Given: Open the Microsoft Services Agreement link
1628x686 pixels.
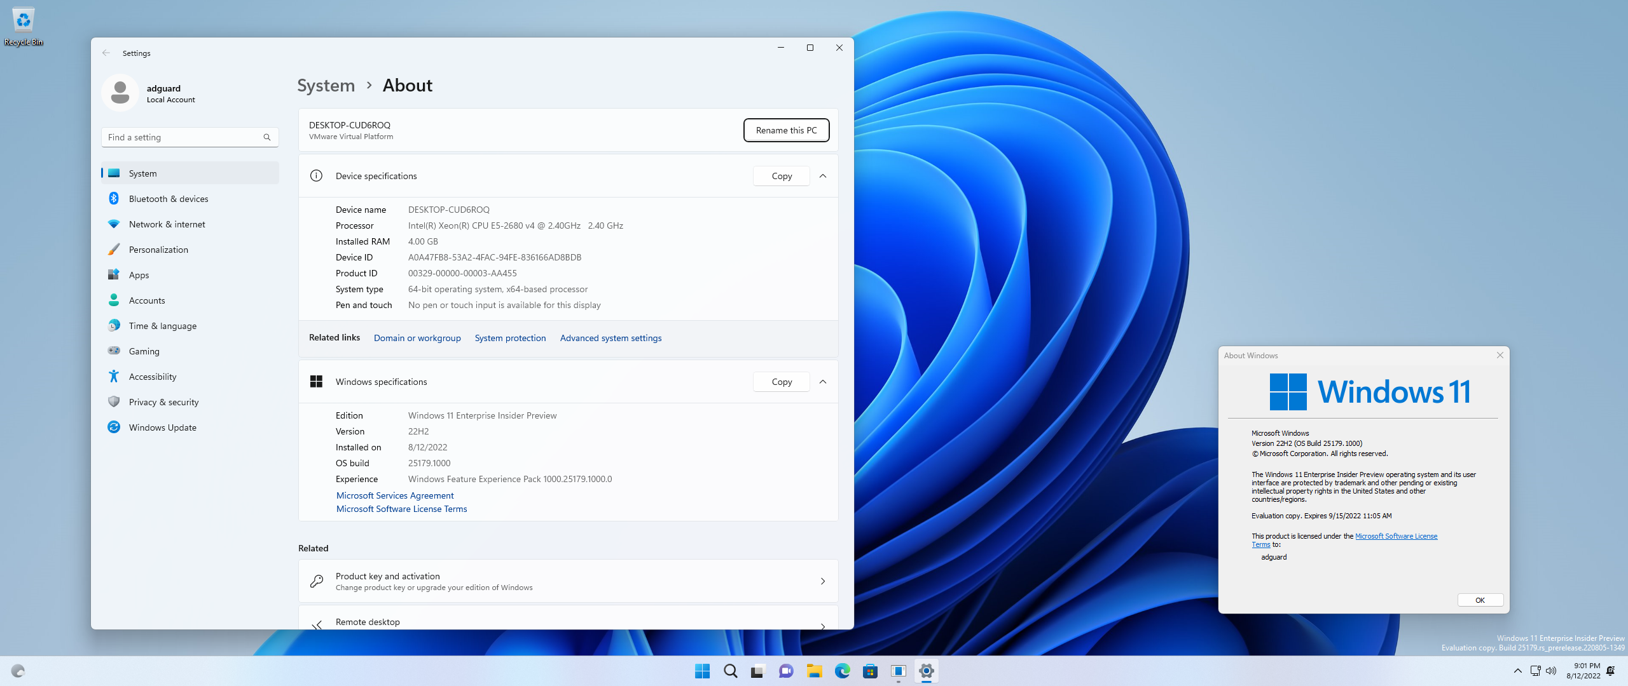Looking at the screenshot, I should pyautogui.click(x=395, y=495).
